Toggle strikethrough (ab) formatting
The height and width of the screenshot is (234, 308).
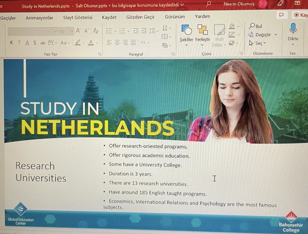[x=43, y=43]
